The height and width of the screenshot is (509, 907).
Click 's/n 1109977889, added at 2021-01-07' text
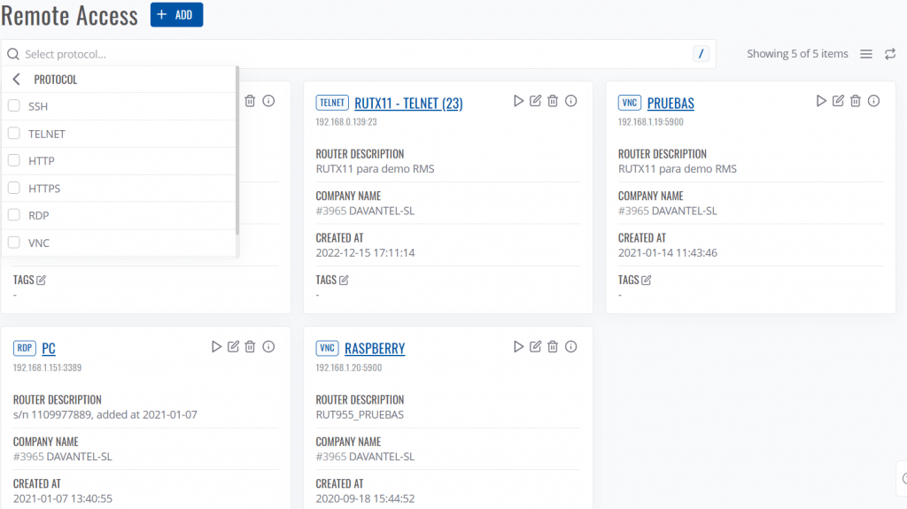(x=105, y=414)
